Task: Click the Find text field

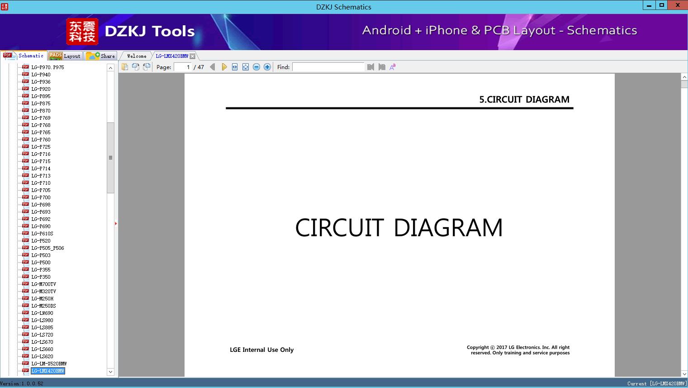Action: pos(328,67)
